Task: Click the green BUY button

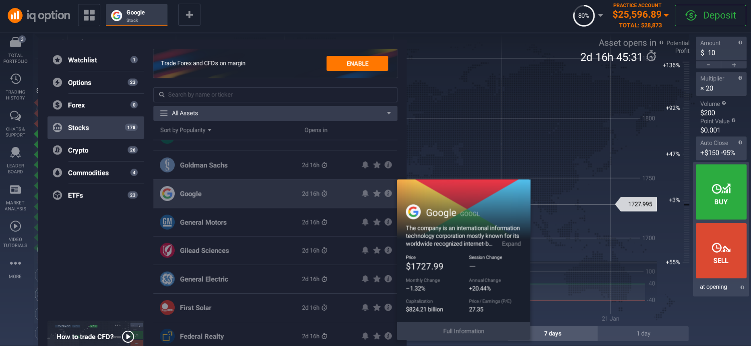Action: point(721,192)
